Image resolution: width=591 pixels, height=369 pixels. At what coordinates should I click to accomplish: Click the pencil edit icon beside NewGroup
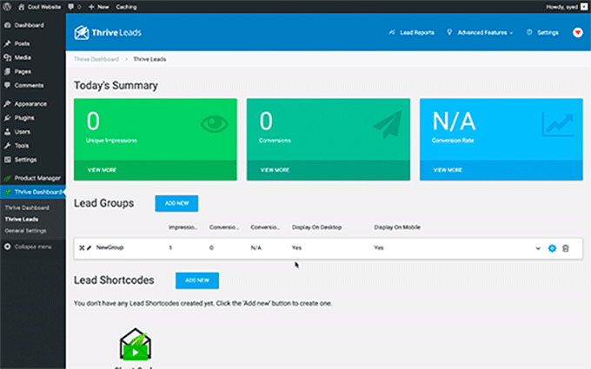pos(89,247)
